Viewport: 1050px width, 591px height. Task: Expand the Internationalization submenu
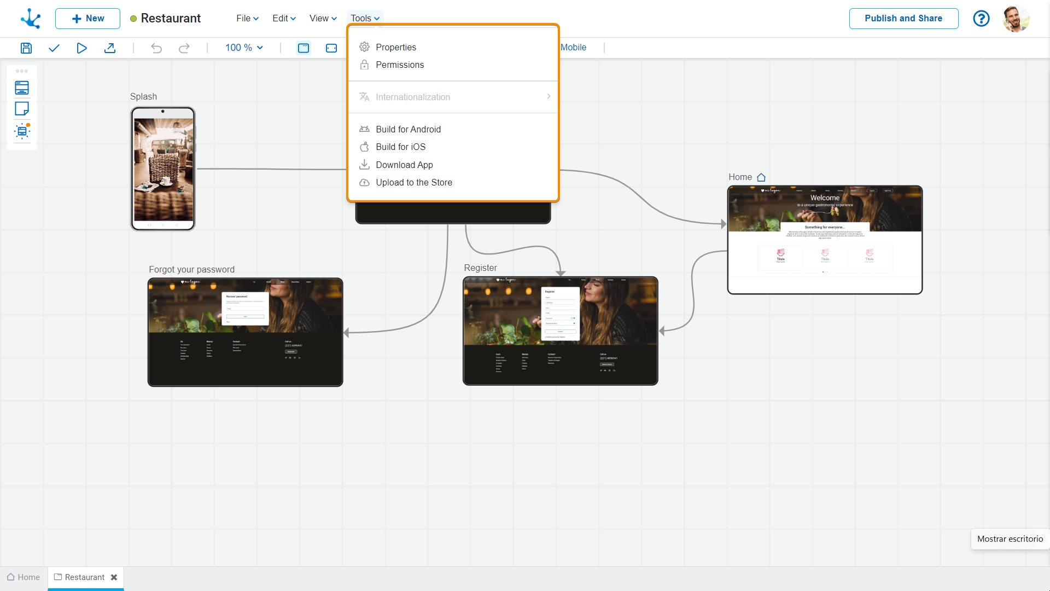[x=453, y=97]
